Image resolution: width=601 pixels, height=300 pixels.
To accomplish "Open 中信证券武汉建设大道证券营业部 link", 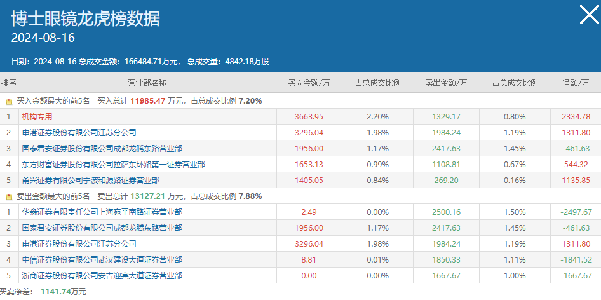I will 102,260.
